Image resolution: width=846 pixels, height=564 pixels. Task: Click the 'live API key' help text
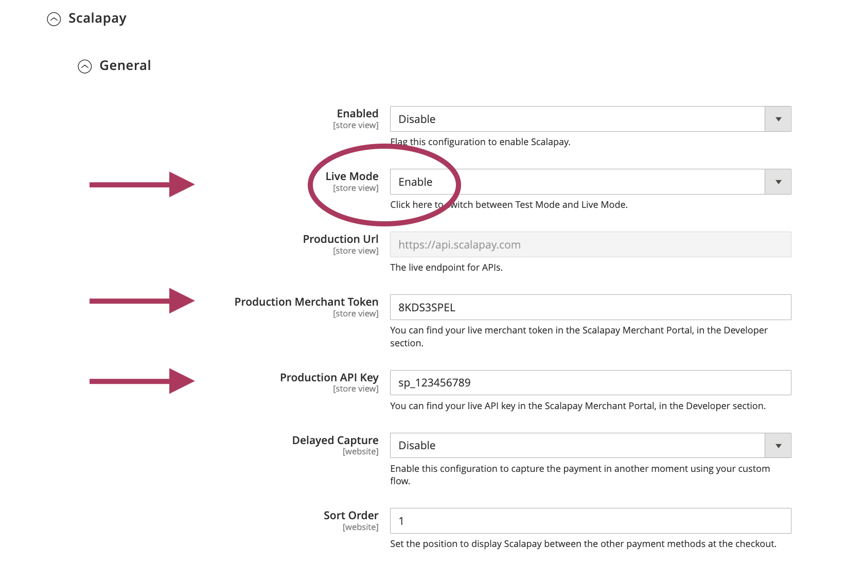click(x=578, y=406)
